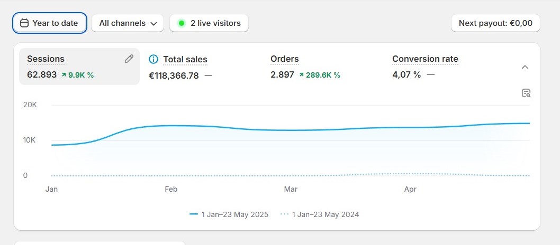Toggle the 1 Jan–23 May 2024 legend series
Image resolution: width=560 pixels, height=245 pixels.
pos(319,214)
